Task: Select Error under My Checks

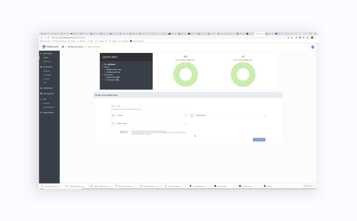Action: pos(45,83)
